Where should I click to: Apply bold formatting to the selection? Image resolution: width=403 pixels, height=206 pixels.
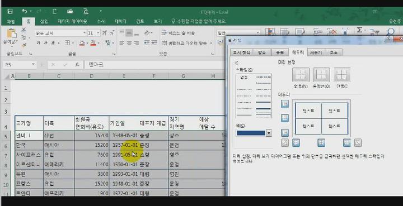point(38,43)
